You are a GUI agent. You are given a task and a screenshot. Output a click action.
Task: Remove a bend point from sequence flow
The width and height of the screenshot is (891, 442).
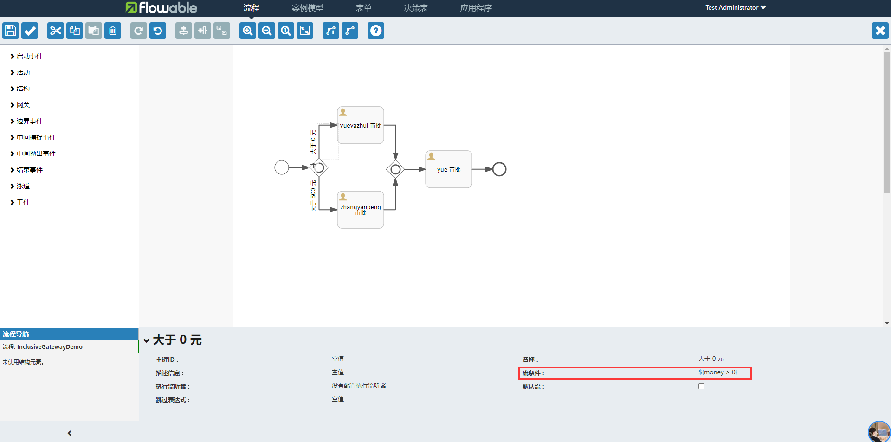tap(350, 31)
